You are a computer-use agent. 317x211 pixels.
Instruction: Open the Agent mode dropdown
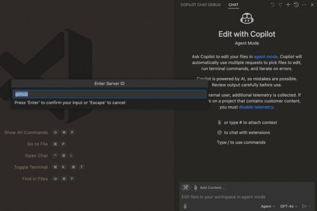[x=268, y=206]
